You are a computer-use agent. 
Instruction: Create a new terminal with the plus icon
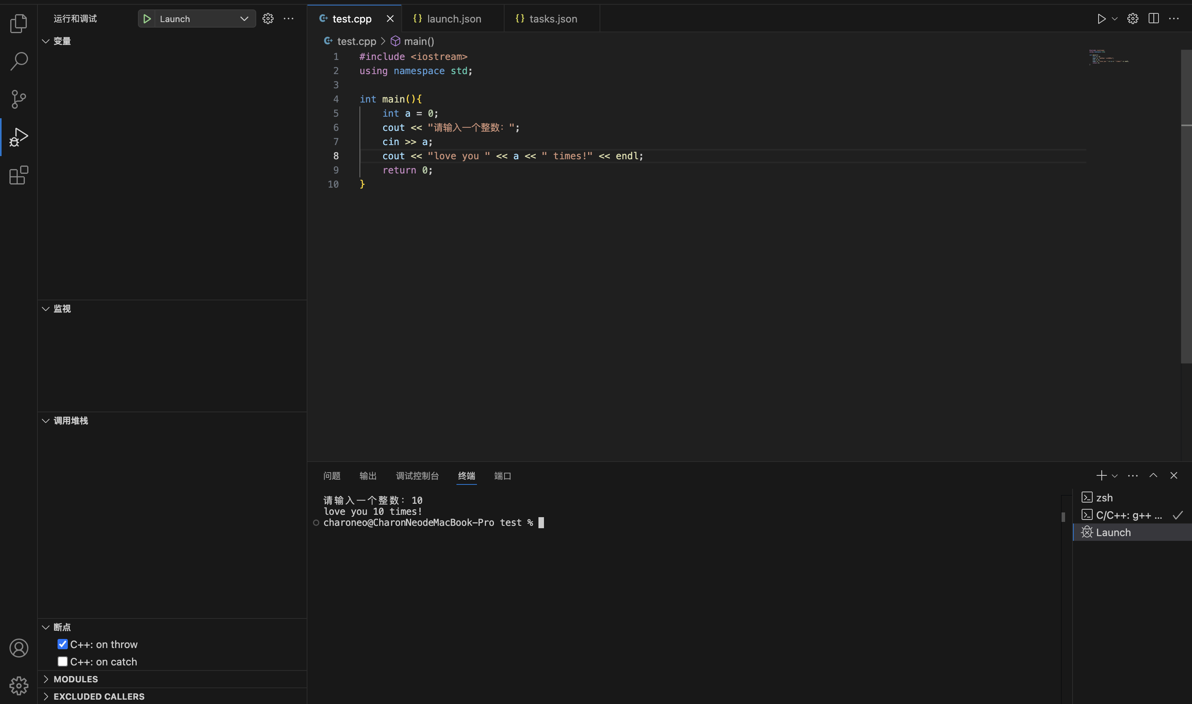(1101, 475)
